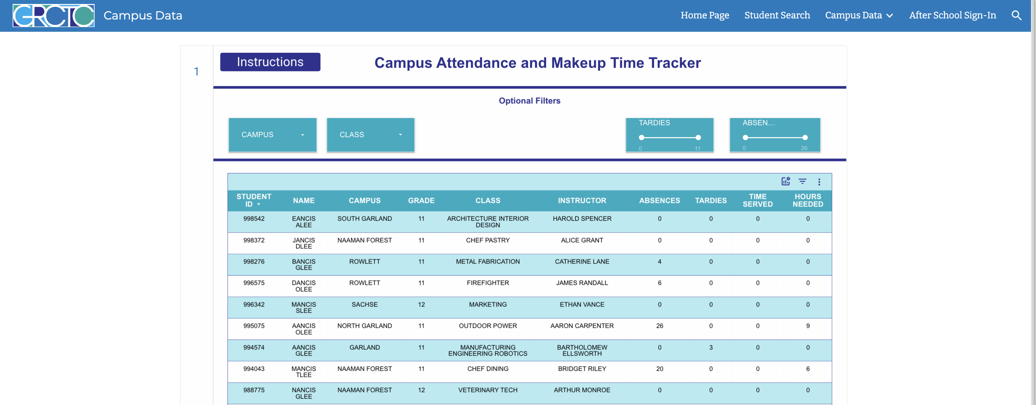Open the CAMPUS filter dropdown
Viewport: 1036px width, 405px height.
(272, 135)
